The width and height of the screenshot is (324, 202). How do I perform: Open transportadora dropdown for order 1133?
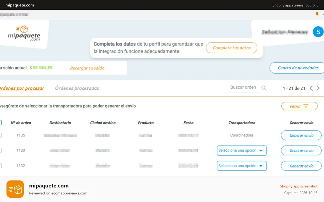click(x=242, y=151)
